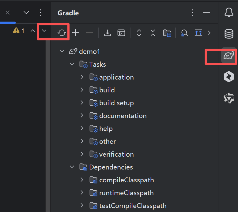Open the editor tabs list dropdown chevron
Viewport: 238px width, 212px height.
tap(26, 13)
